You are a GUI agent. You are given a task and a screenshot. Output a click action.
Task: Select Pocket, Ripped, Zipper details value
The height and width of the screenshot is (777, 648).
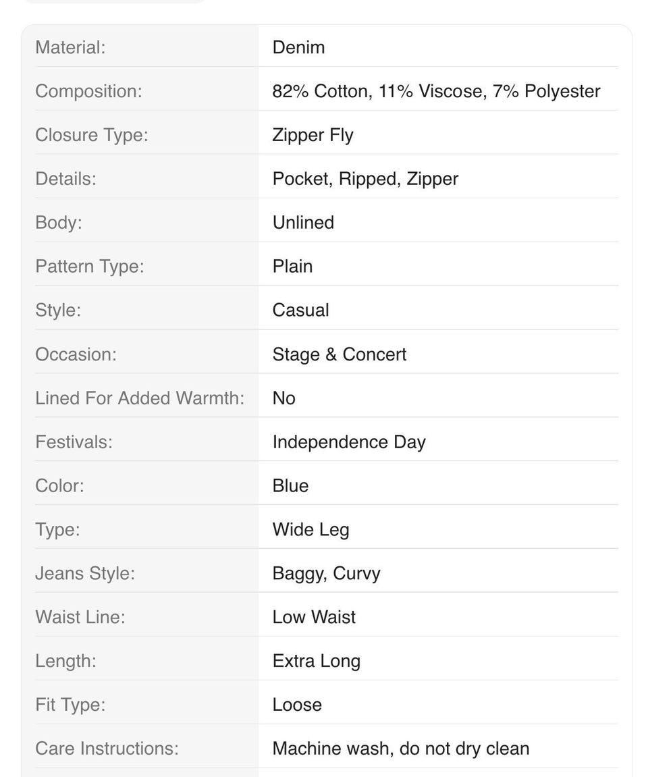point(366,179)
